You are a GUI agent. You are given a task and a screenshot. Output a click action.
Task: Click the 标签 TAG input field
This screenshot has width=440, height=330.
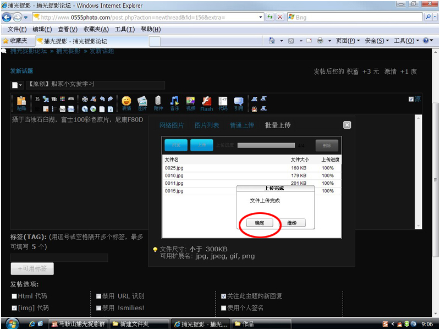click(59, 257)
